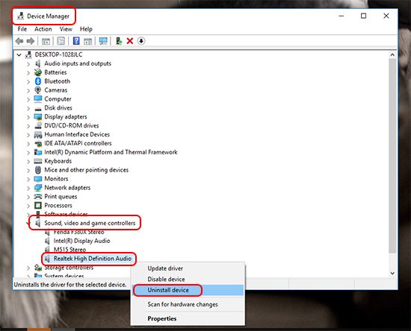Screen dimensions: 411x331
Task: Expand the Monitors category
Action: (28, 179)
